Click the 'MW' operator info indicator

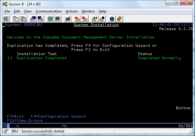click(64, 126)
